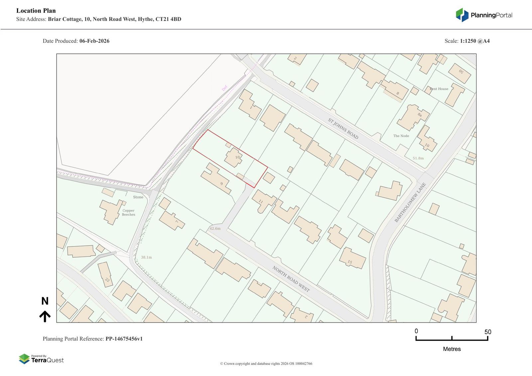
Task: Click the Planning Portal logo icon
Action: click(462, 15)
